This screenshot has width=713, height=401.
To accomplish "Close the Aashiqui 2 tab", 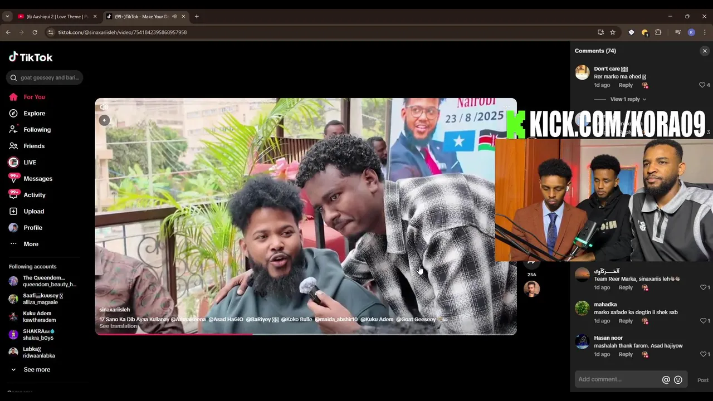I will coord(95,17).
